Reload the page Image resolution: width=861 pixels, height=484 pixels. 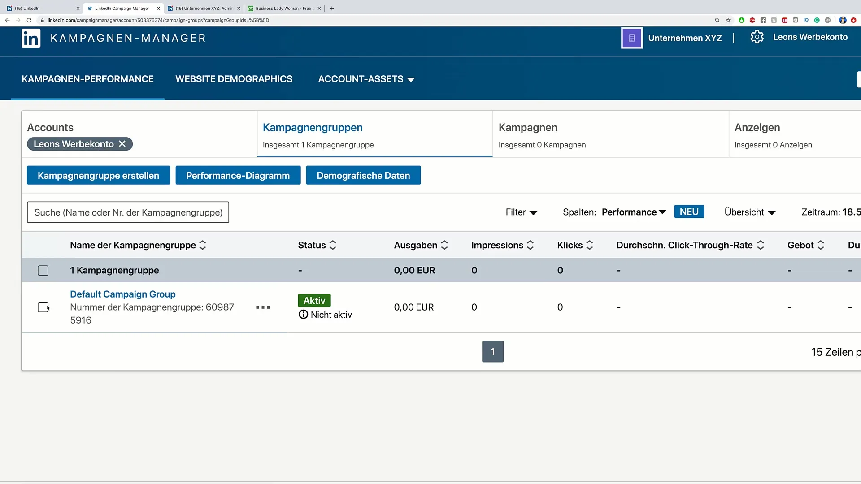29,20
